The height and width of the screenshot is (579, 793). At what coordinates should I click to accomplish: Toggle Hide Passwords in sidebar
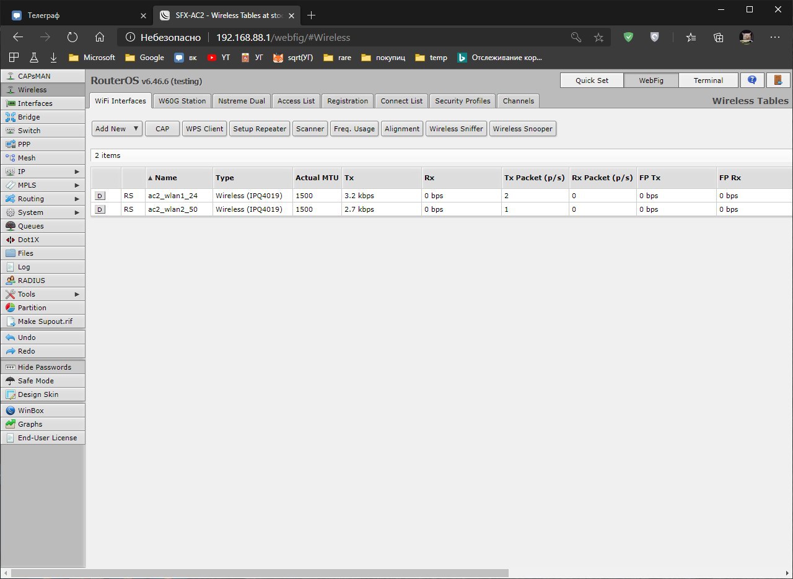(x=43, y=367)
